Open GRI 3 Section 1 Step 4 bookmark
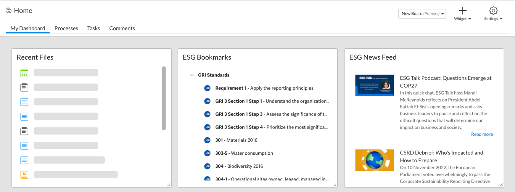515x192 pixels. 271,127
